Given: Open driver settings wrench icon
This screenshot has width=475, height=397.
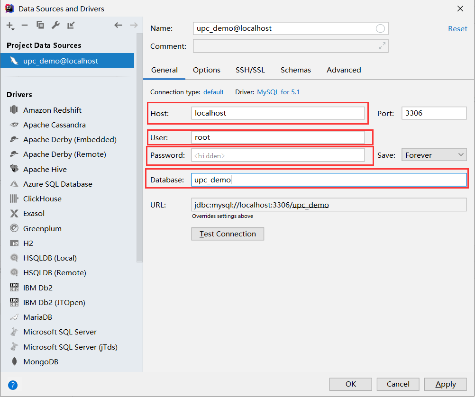Looking at the screenshot, I should click(55, 25).
